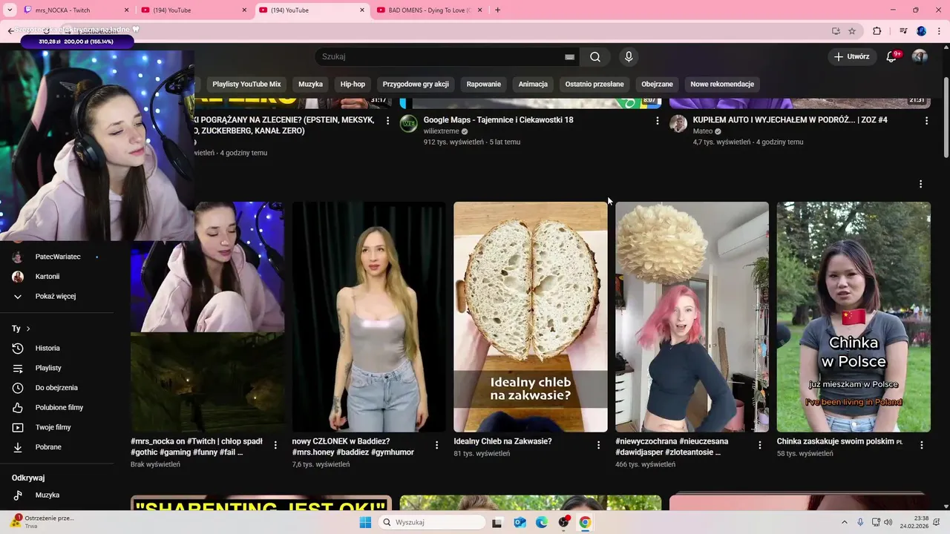Screen dimensions: 950x534
Task: Select the Ostatnio przesłane chip
Action: (594, 85)
